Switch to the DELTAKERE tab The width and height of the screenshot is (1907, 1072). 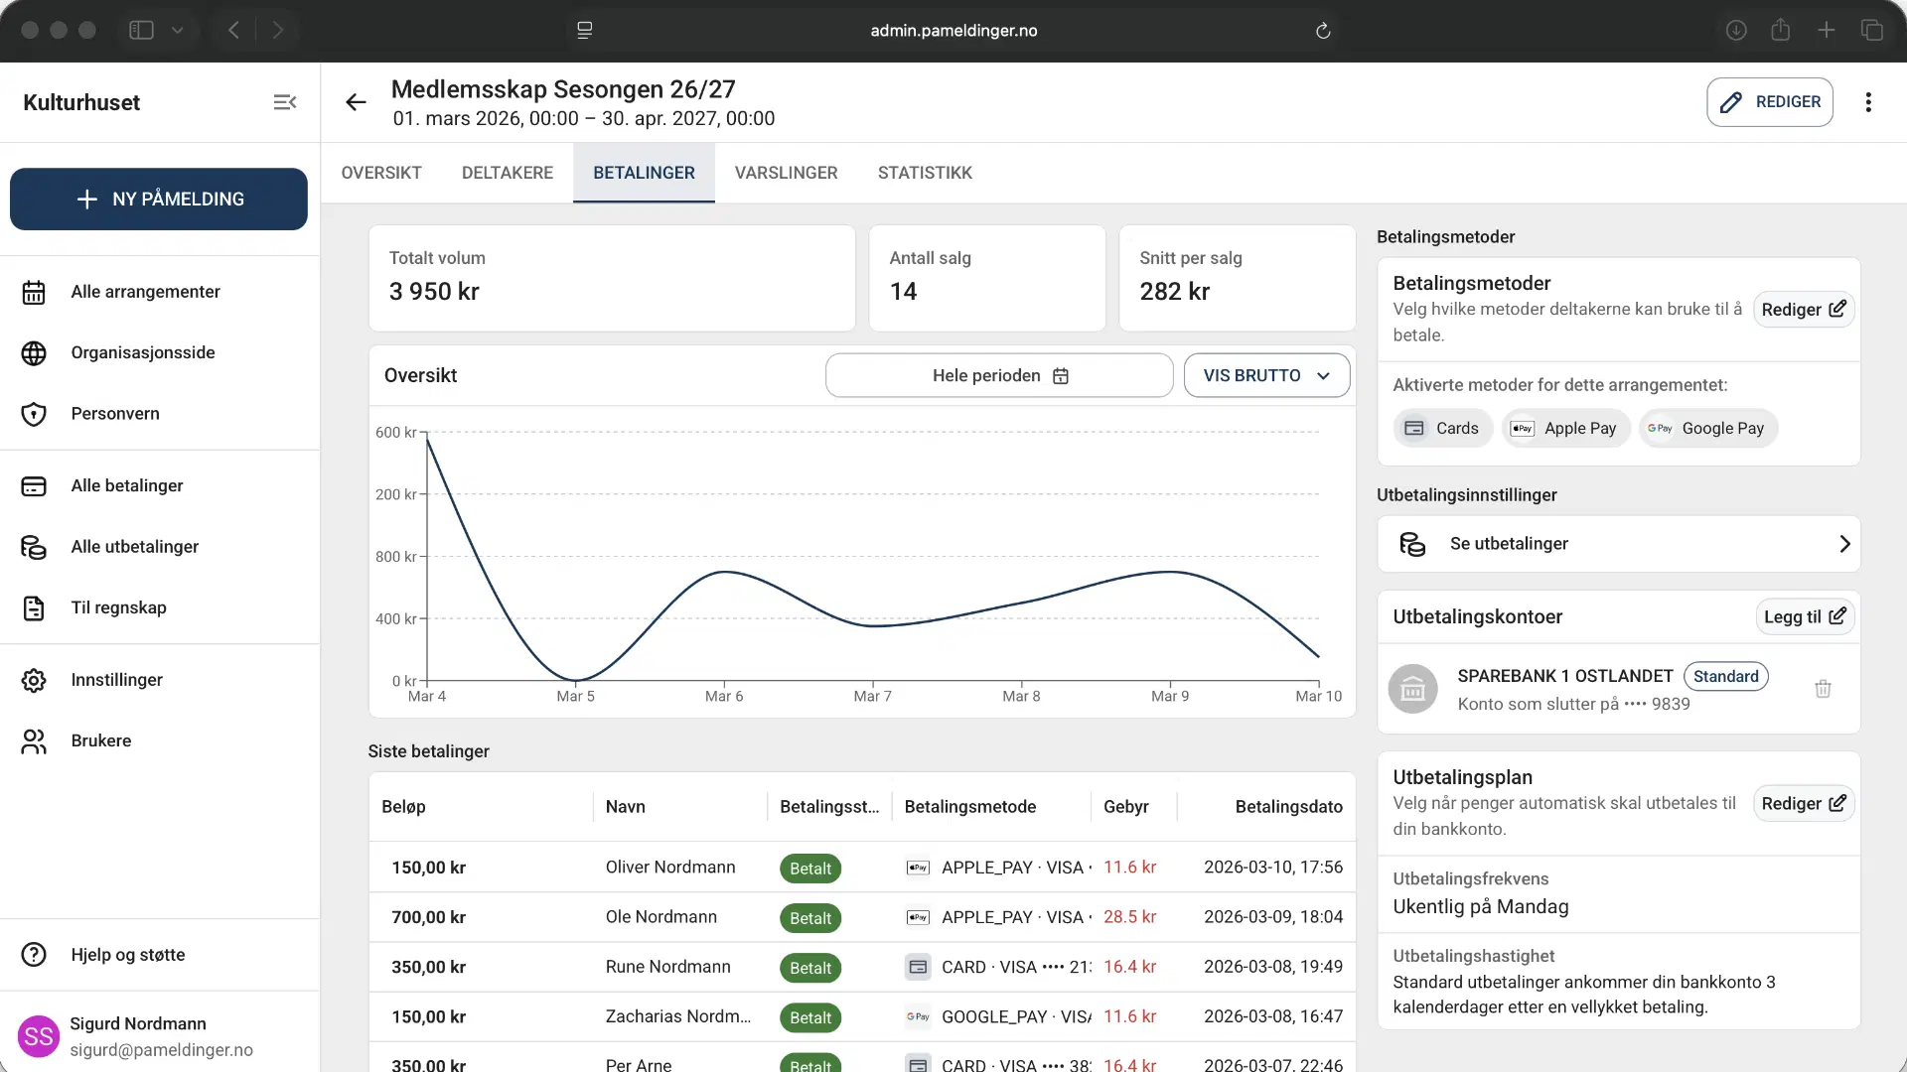tap(507, 173)
